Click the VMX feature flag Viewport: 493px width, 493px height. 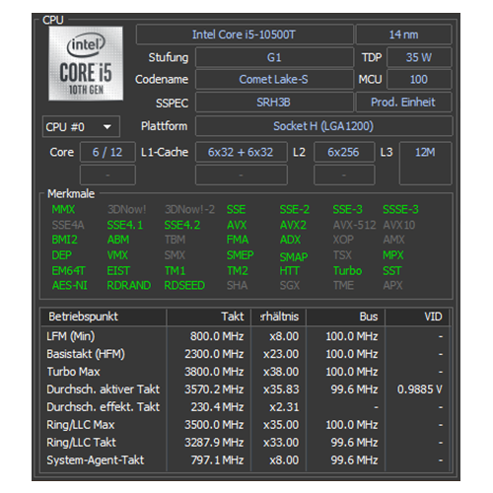117,255
